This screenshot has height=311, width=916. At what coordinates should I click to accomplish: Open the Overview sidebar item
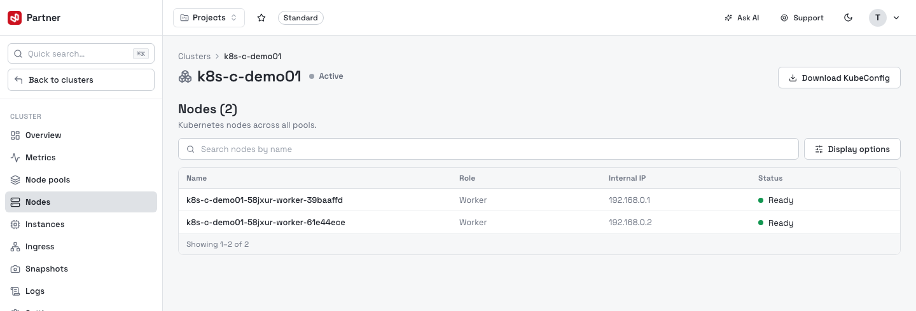(x=81, y=135)
